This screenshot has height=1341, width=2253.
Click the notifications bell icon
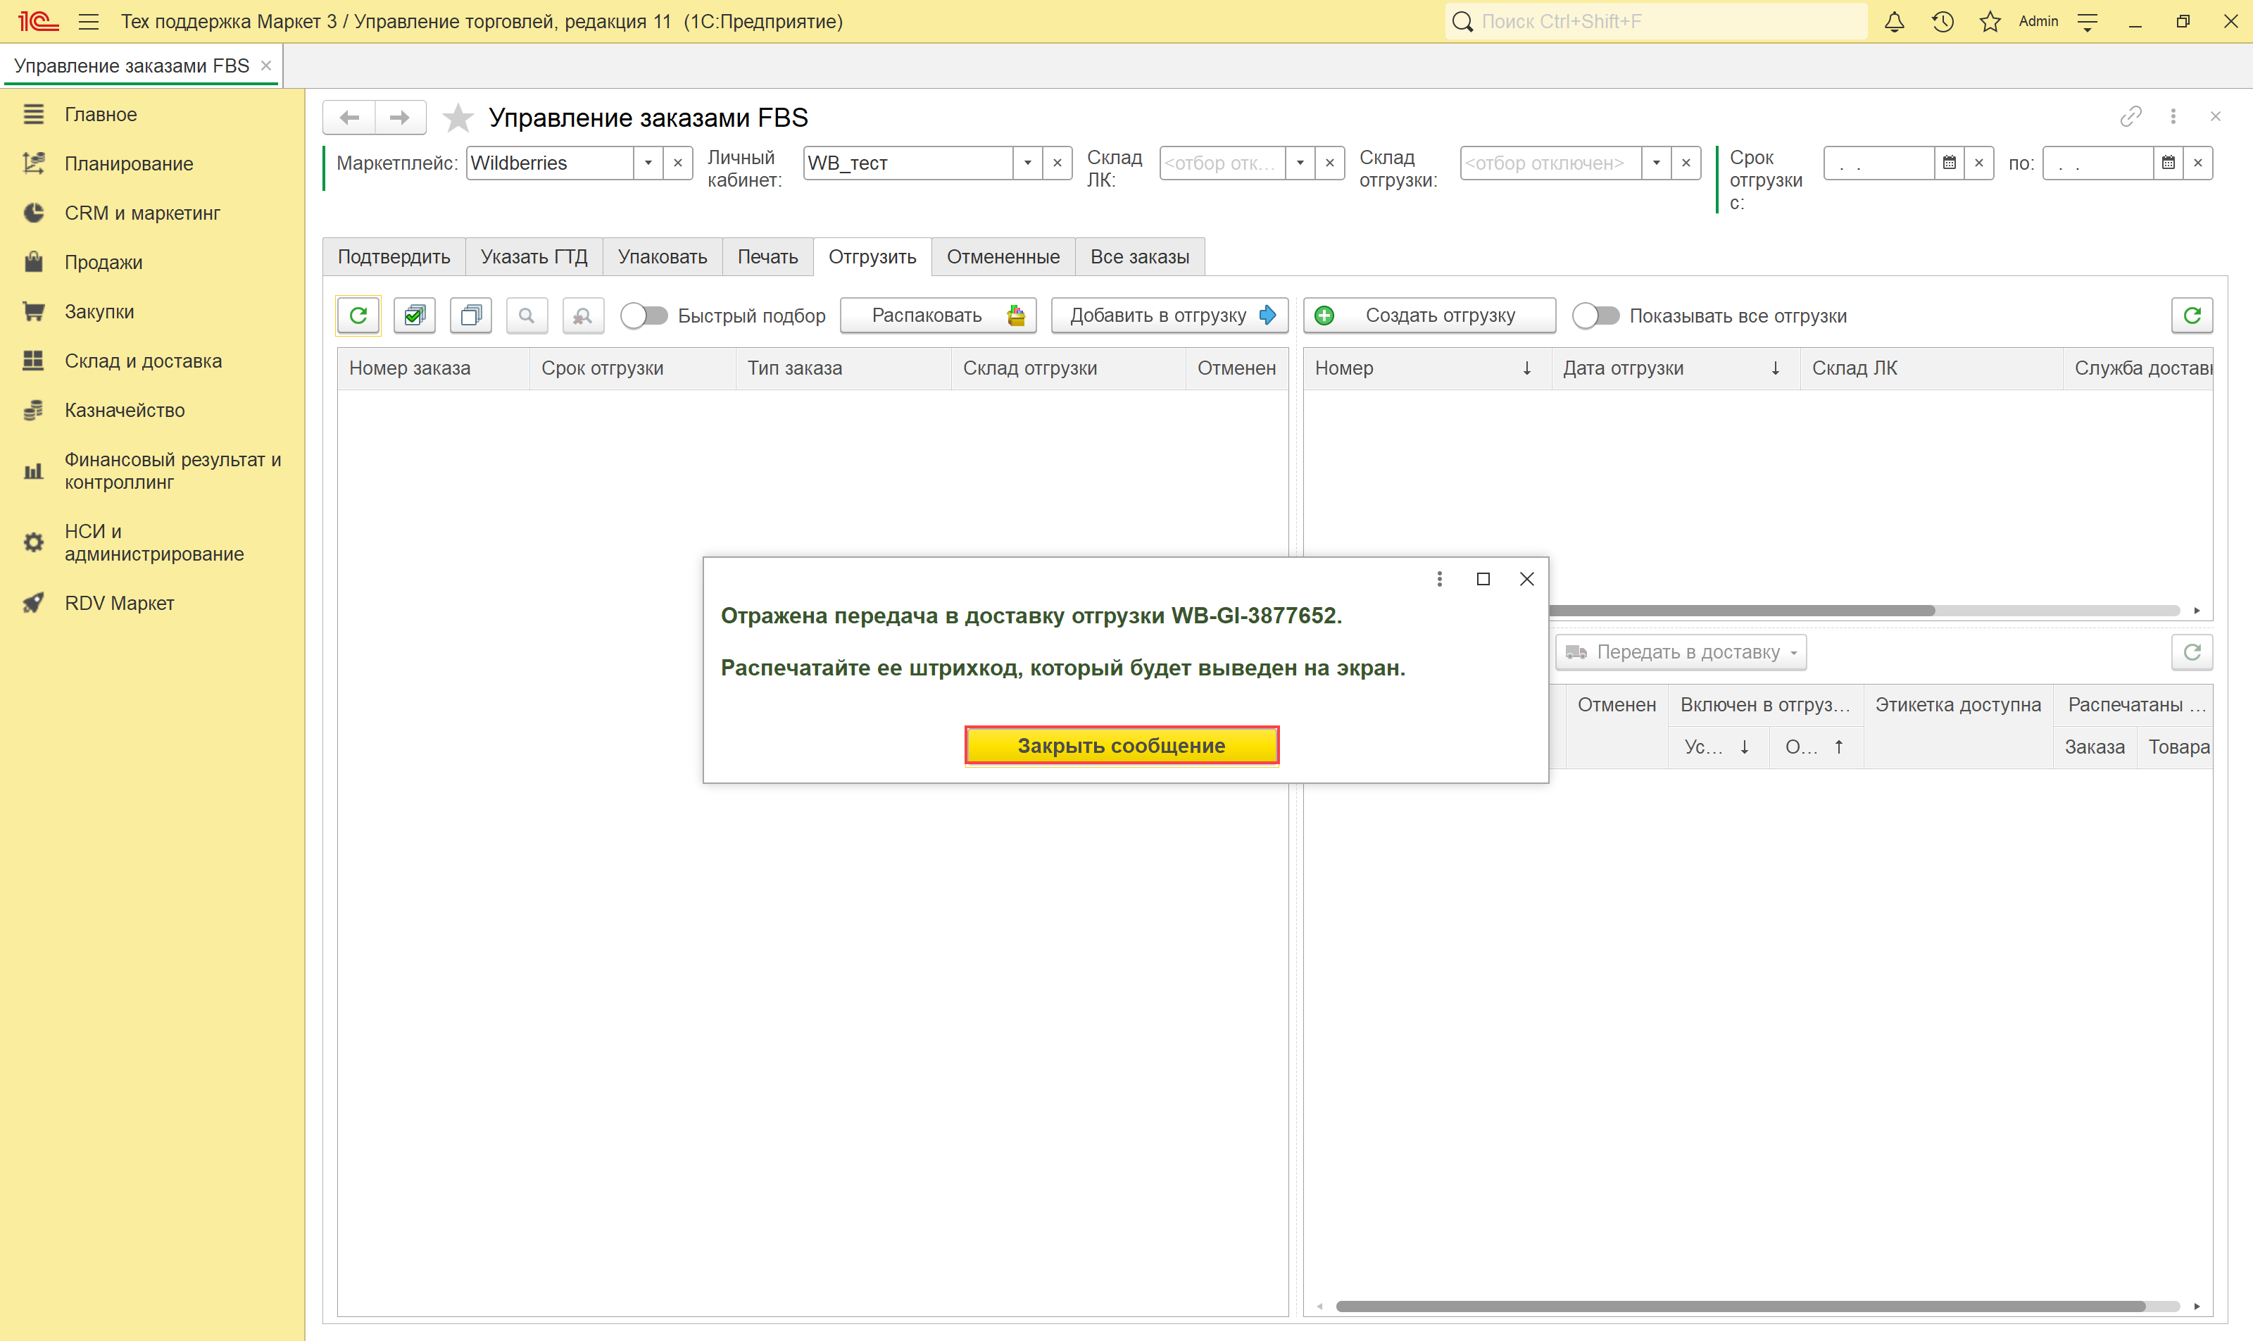pos(1895,22)
